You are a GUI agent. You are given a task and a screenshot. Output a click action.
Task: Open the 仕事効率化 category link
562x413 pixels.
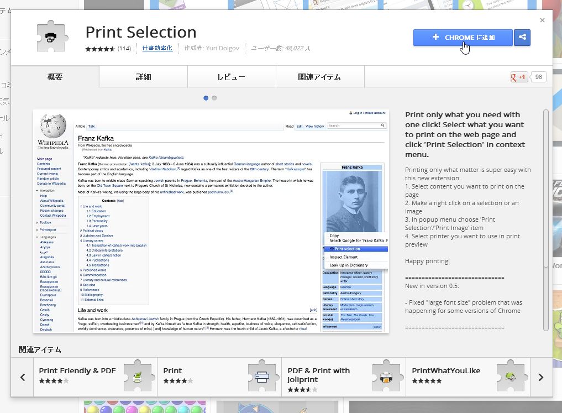point(157,48)
